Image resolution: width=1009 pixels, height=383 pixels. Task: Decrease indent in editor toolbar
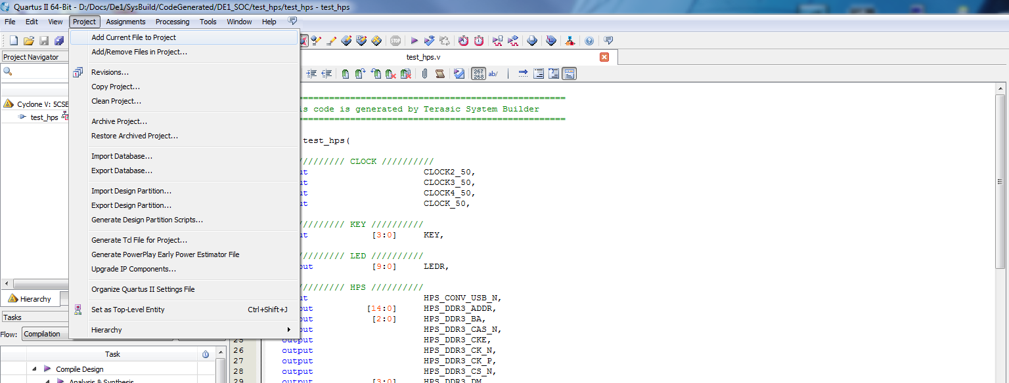326,73
